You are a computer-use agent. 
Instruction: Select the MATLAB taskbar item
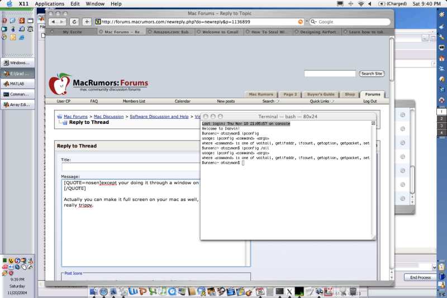point(18,84)
